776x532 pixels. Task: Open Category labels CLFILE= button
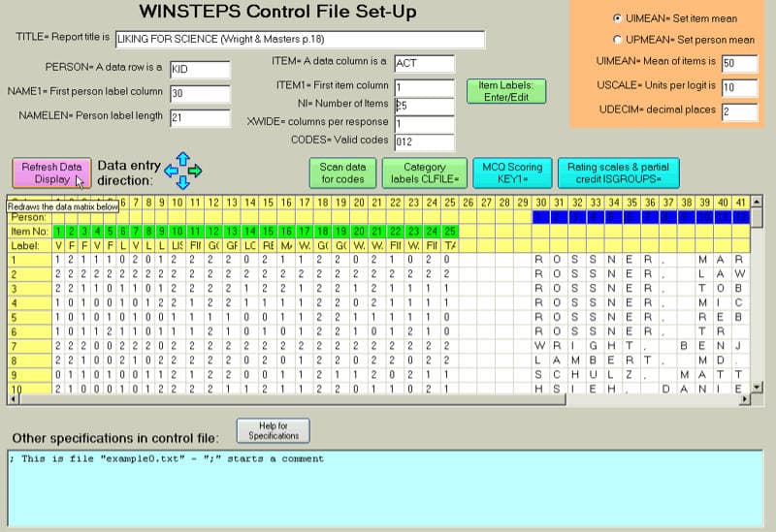tap(425, 173)
